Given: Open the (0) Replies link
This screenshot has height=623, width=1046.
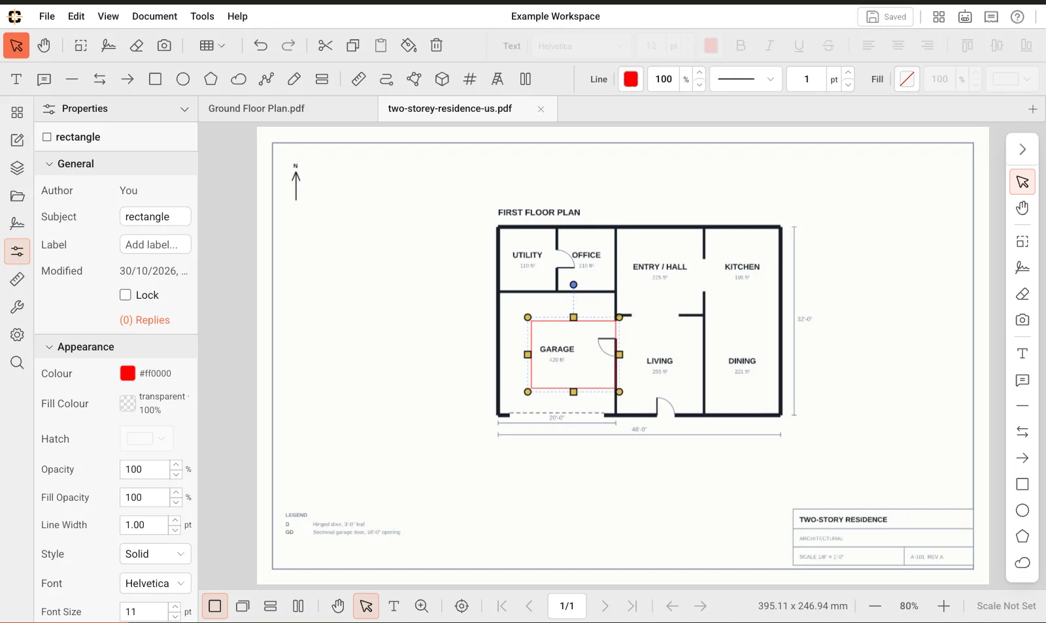Looking at the screenshot, I should [x=144, y=320].
